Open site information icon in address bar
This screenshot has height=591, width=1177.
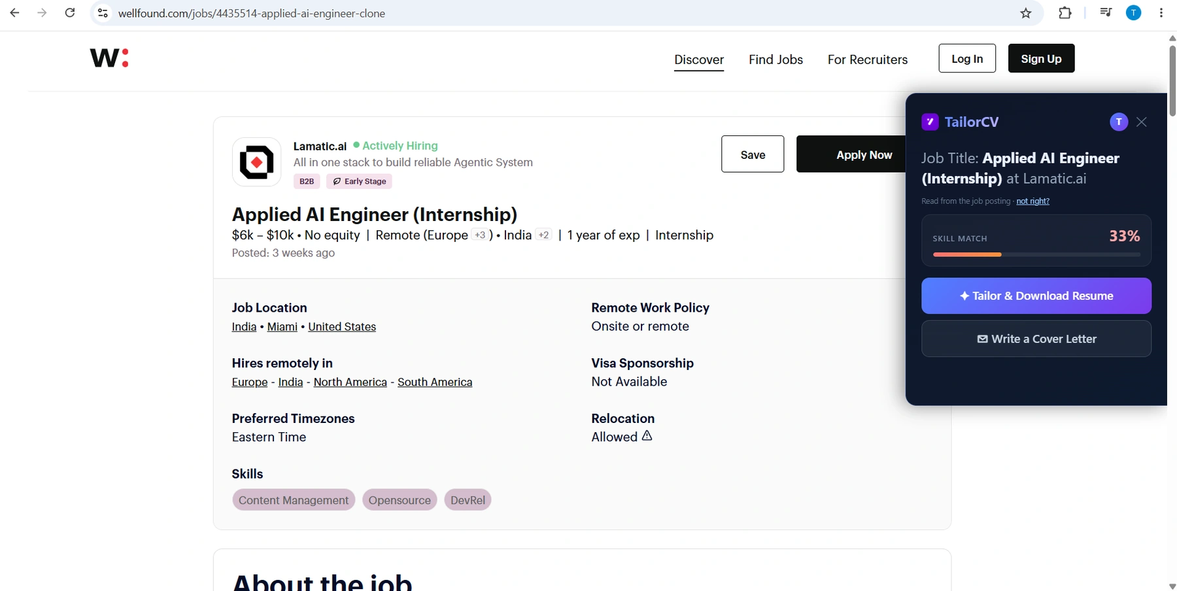point(103,13)
